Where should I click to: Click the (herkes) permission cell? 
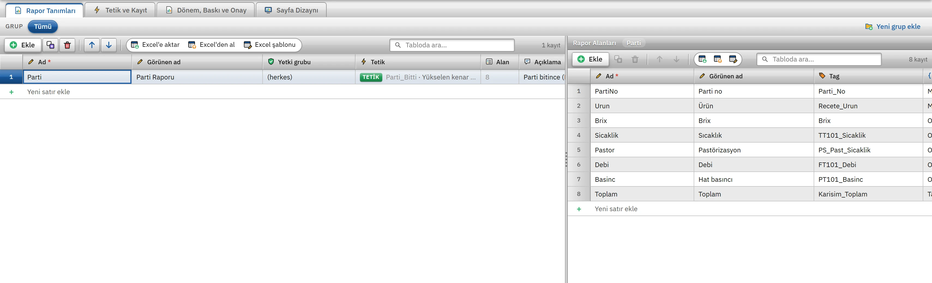click(x=309, y=77)
